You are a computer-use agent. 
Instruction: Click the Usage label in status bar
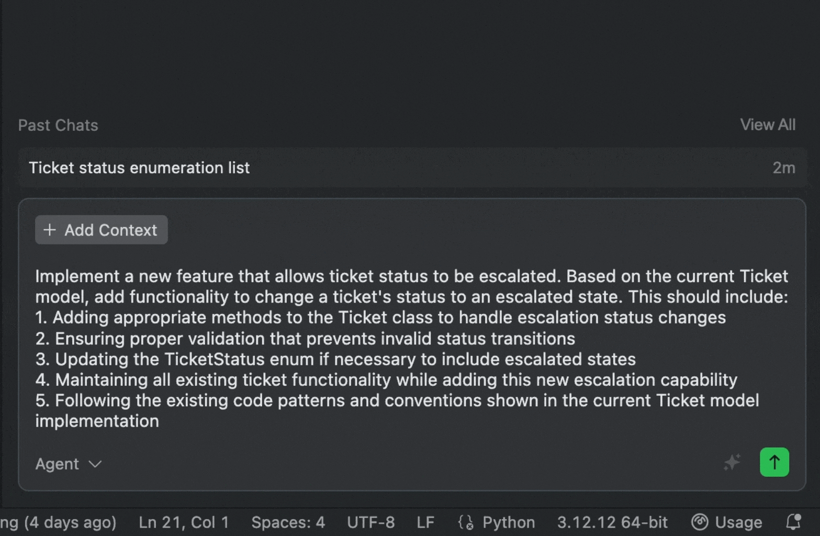tap(738, 522)
